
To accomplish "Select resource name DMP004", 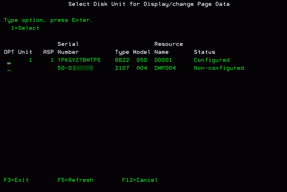I will (165, 68).
